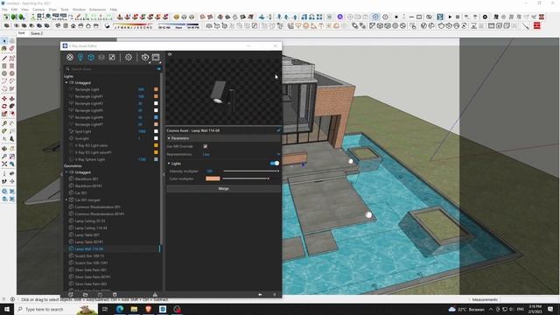Switch to the Scene 2 tab
Image resolution: width=560 pixels, height=315 pixels.
37,33
